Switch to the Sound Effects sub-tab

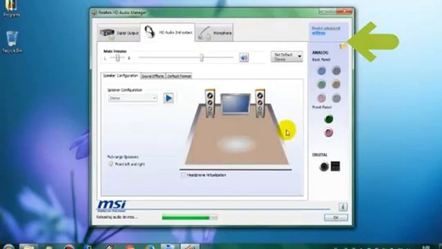coord(153,76)
